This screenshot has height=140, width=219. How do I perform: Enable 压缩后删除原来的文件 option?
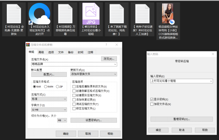[x=74, y=87]
